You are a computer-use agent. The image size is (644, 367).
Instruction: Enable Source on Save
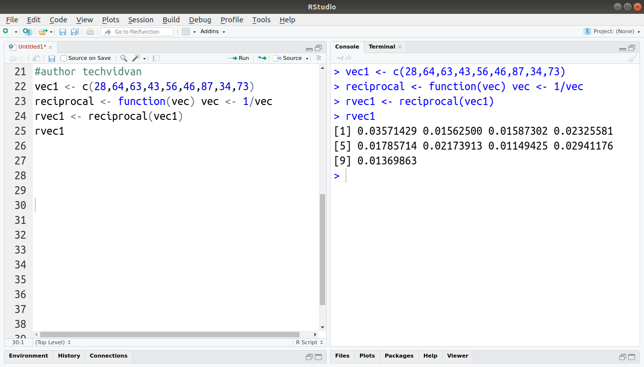tap(63, 58)
